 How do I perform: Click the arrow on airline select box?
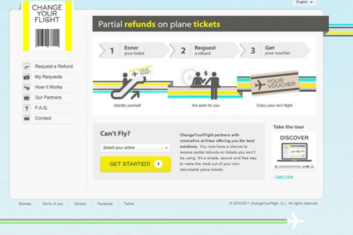(167, 148)
